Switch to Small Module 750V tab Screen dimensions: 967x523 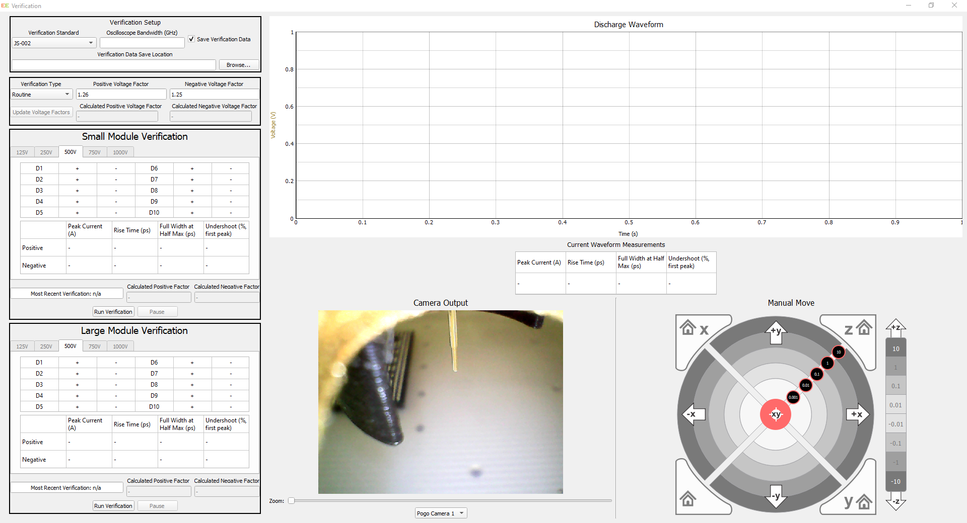click(95, 152)
